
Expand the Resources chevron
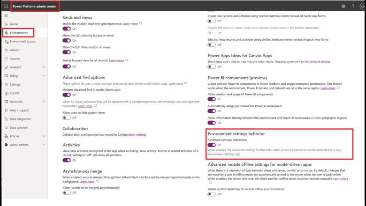pos(44,102)
